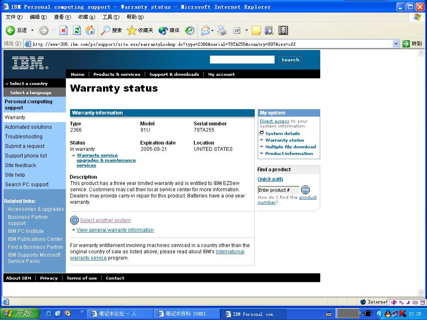Click the yellow note icon in IE toolbar
Screen dimensions: 427x320
pyautogui.click(x=256, y=30)
